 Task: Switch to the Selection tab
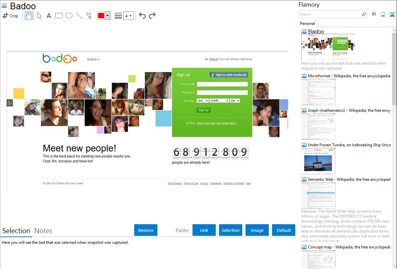click(x=16, y=231)
